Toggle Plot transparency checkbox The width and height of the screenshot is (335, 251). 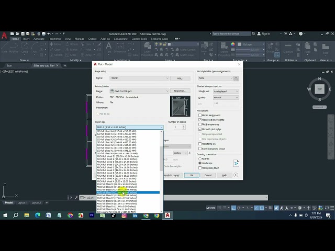pyautogui.click(x=200, y=124)
